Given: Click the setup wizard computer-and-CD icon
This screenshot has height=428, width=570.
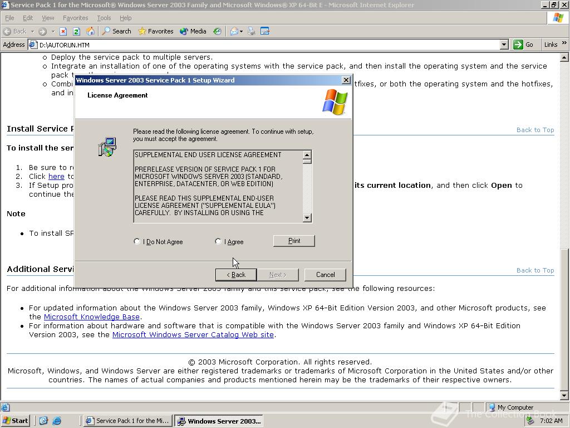Looking at the screenshot, I should tap(107, 147).
